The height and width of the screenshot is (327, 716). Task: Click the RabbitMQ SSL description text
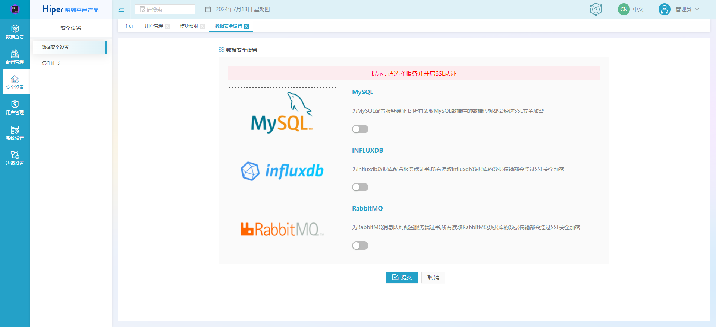click(x=466, y=227)
